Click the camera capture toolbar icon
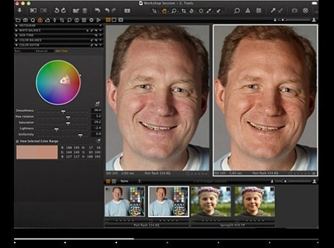334x248 pixels. pos(294,11)
